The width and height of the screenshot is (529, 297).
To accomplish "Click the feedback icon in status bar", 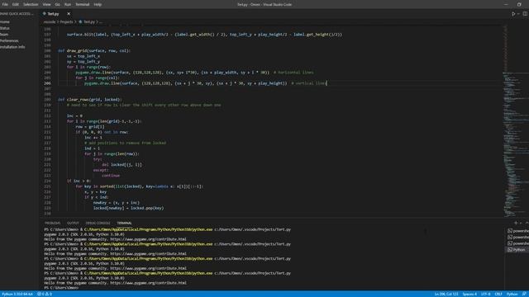I will pyautogui.click(x=524, y=294).
